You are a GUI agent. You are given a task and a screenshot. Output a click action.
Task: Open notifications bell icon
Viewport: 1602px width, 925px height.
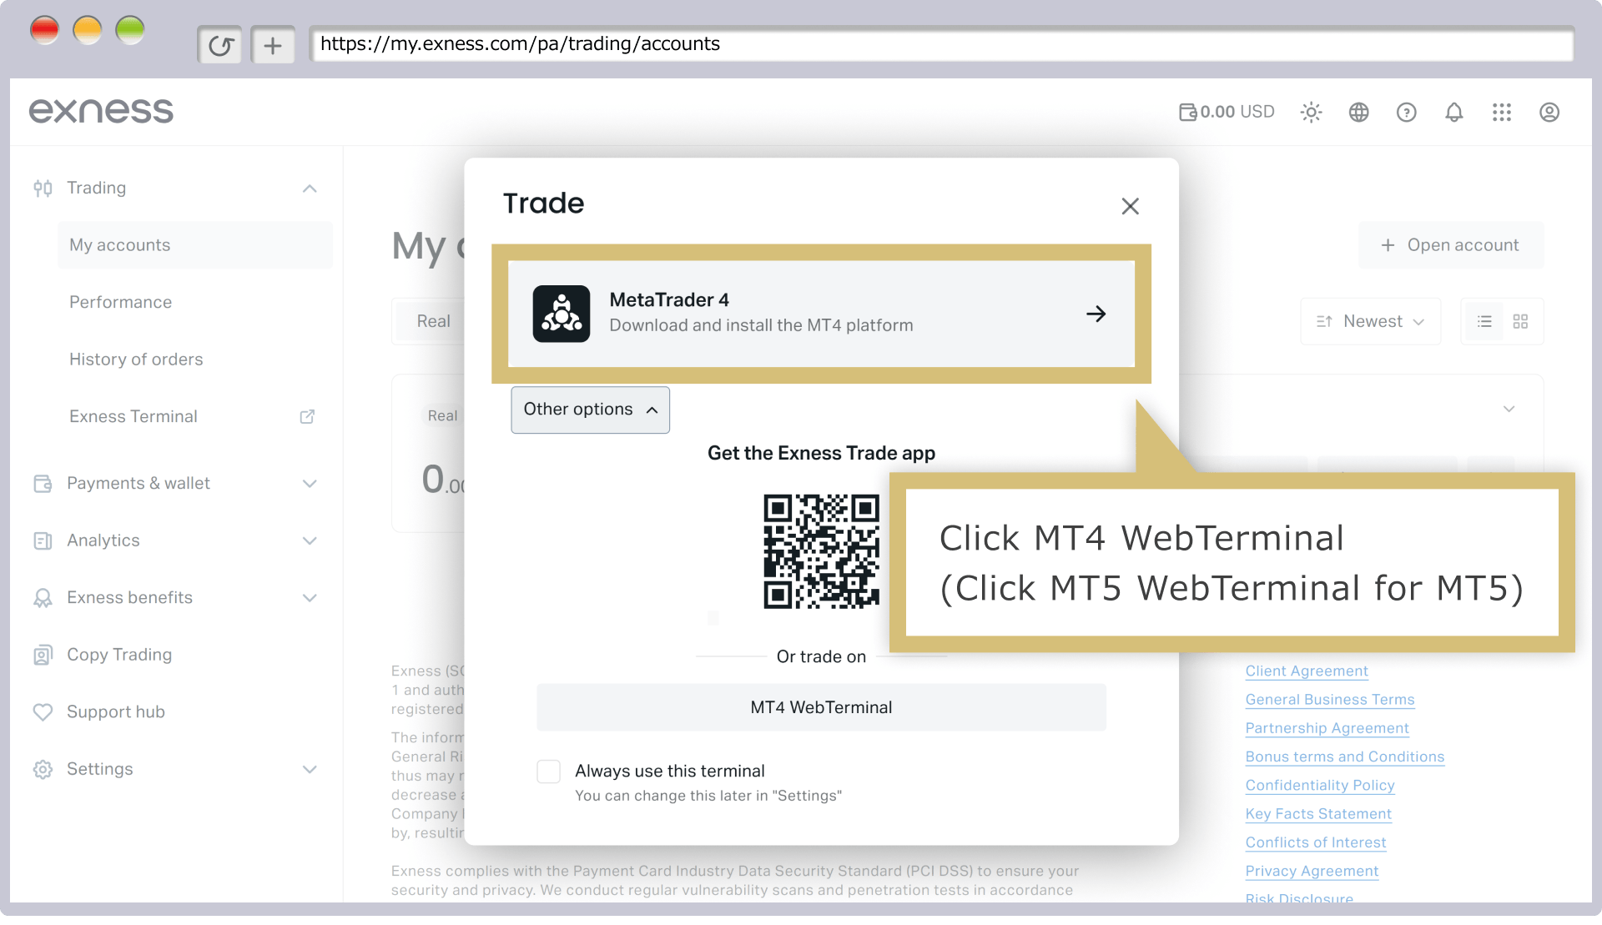tap(1453, 112)
